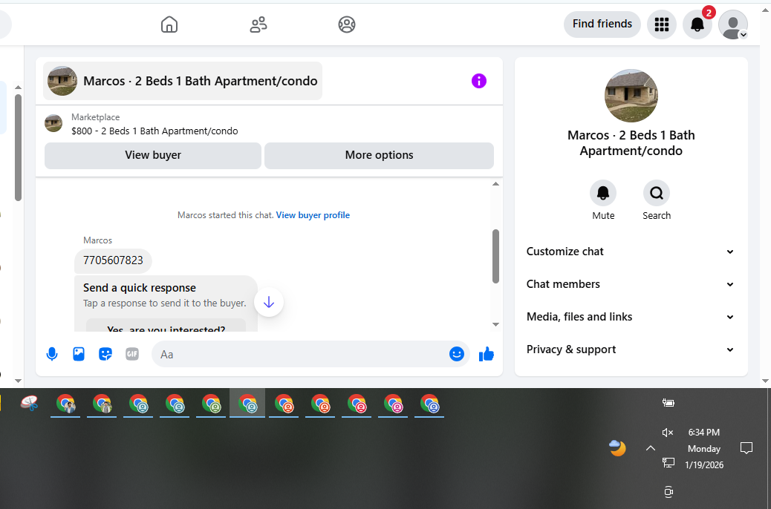The image size is (771, 509).
Task: Click large house avatar in info panel
Action: click(x=631, y=96)
